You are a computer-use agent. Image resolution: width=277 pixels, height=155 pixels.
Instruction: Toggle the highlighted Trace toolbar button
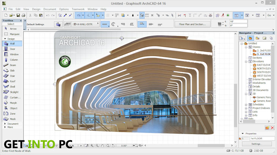pyautogui.click(x=142, y=15)
